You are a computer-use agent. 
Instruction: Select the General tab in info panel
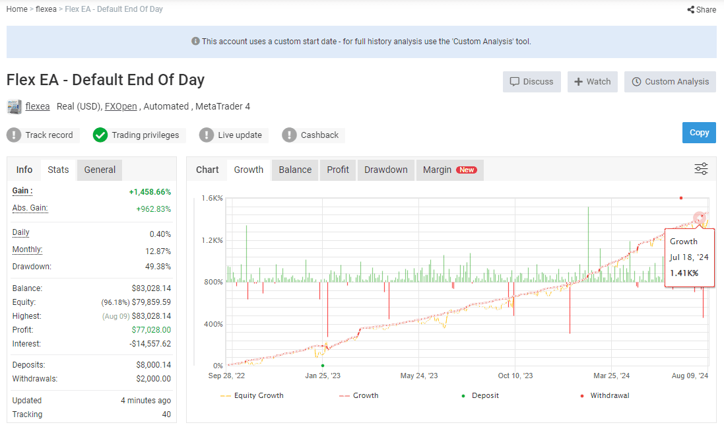[100, 170]
